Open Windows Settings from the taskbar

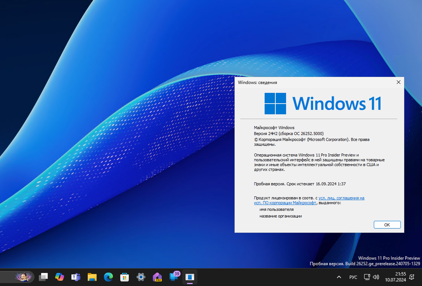tap(141, 277)
